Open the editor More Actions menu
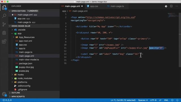 [x=177, y=6]
